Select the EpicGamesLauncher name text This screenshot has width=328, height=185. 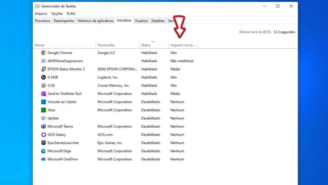tap(63, 143)
